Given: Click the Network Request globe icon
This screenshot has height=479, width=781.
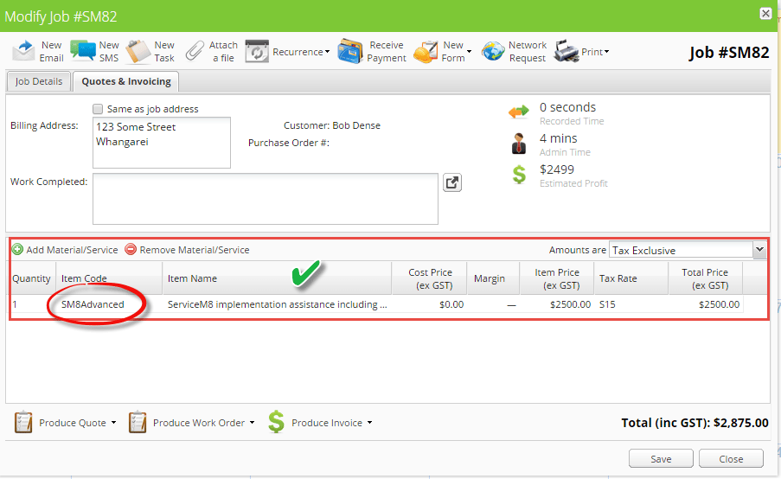Looking at the screenshot, I should [x=493, y=51].
